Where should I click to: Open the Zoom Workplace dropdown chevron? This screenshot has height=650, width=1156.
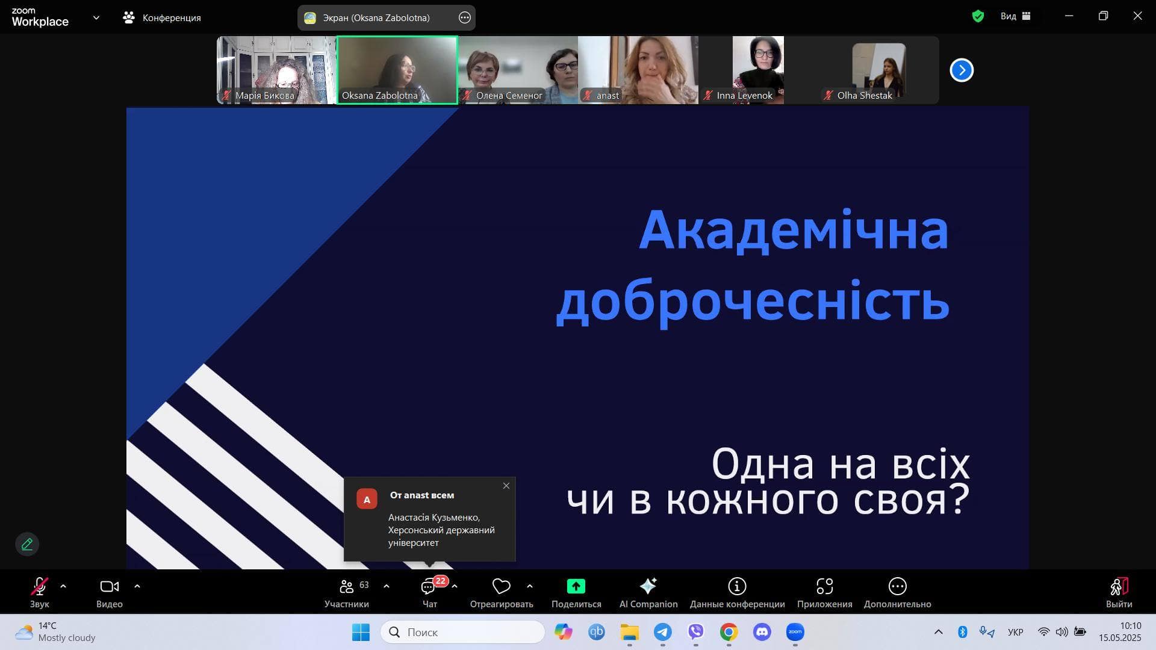click(96, 17)
